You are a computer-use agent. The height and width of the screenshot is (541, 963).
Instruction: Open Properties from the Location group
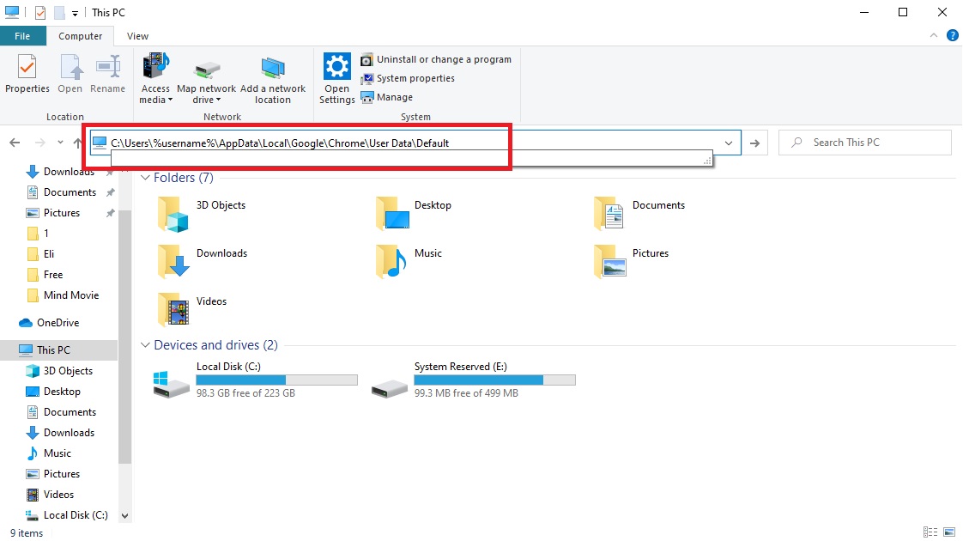pos(27,74)
